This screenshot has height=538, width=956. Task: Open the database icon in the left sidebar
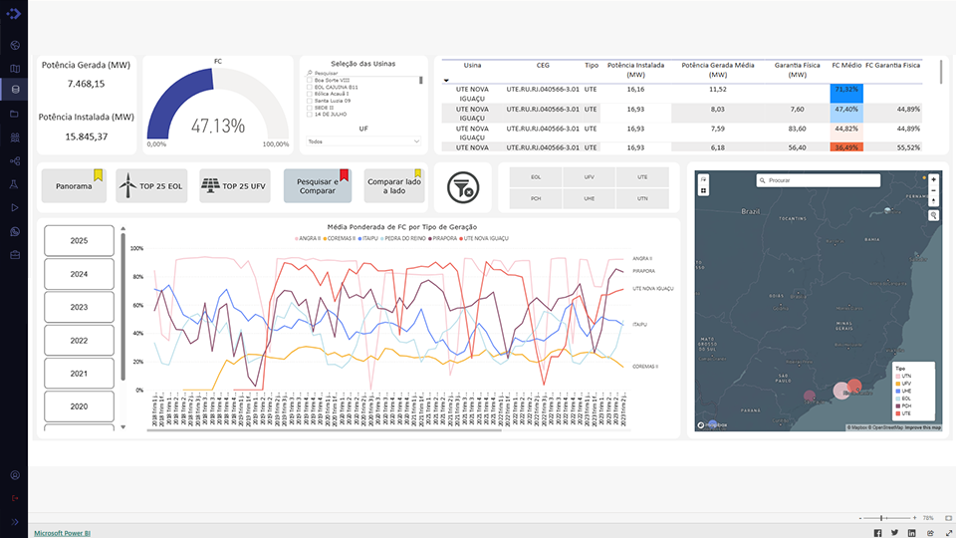coord(15,91)
